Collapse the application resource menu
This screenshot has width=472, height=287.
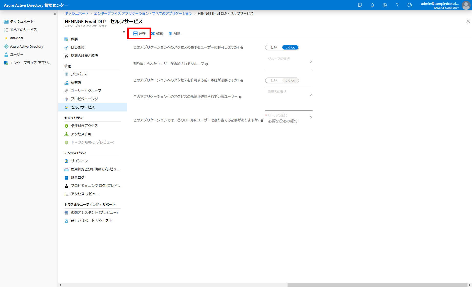(x=123, y=32)
